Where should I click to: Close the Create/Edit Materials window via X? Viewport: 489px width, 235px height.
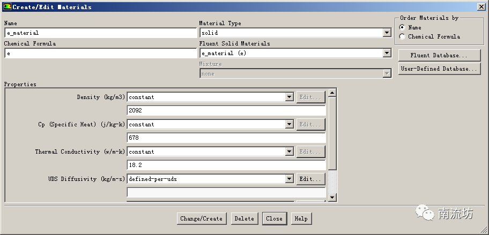point(481,6)
